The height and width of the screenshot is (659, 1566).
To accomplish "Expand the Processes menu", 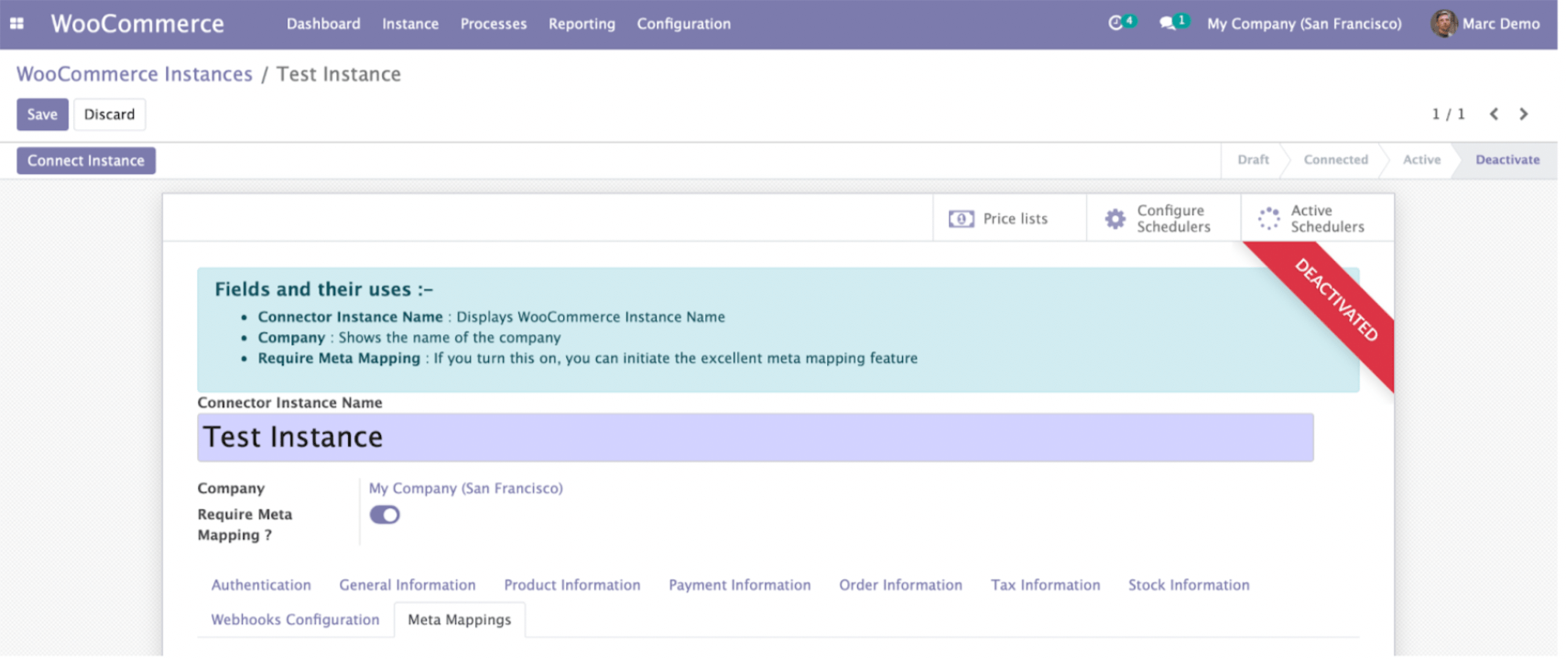I will click(493, 24).
